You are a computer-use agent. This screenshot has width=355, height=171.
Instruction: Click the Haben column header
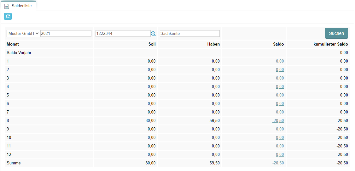[214, 44]
